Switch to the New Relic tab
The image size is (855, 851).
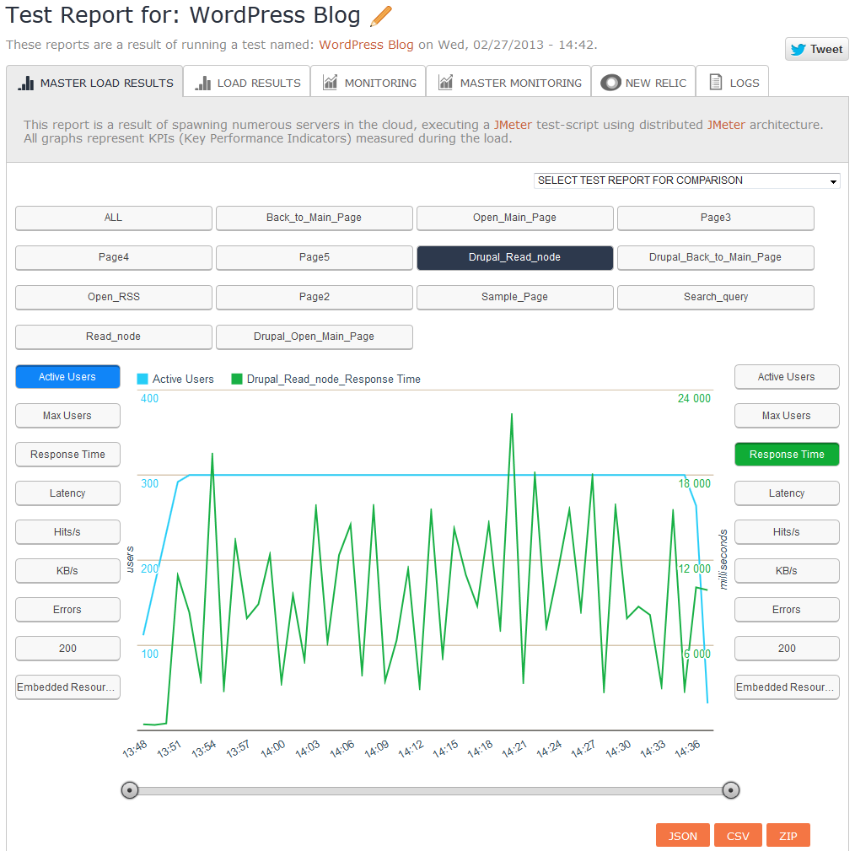click(x=643, y=82)
